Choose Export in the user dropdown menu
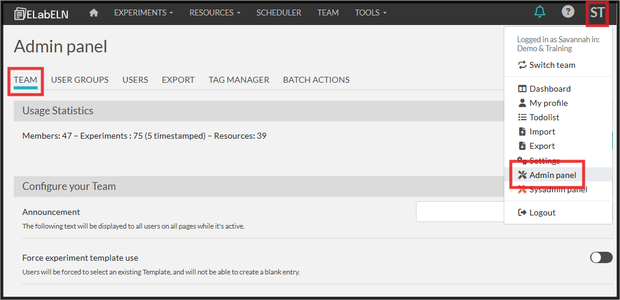Viewport: 620px width, 300px height. point(542,146)
